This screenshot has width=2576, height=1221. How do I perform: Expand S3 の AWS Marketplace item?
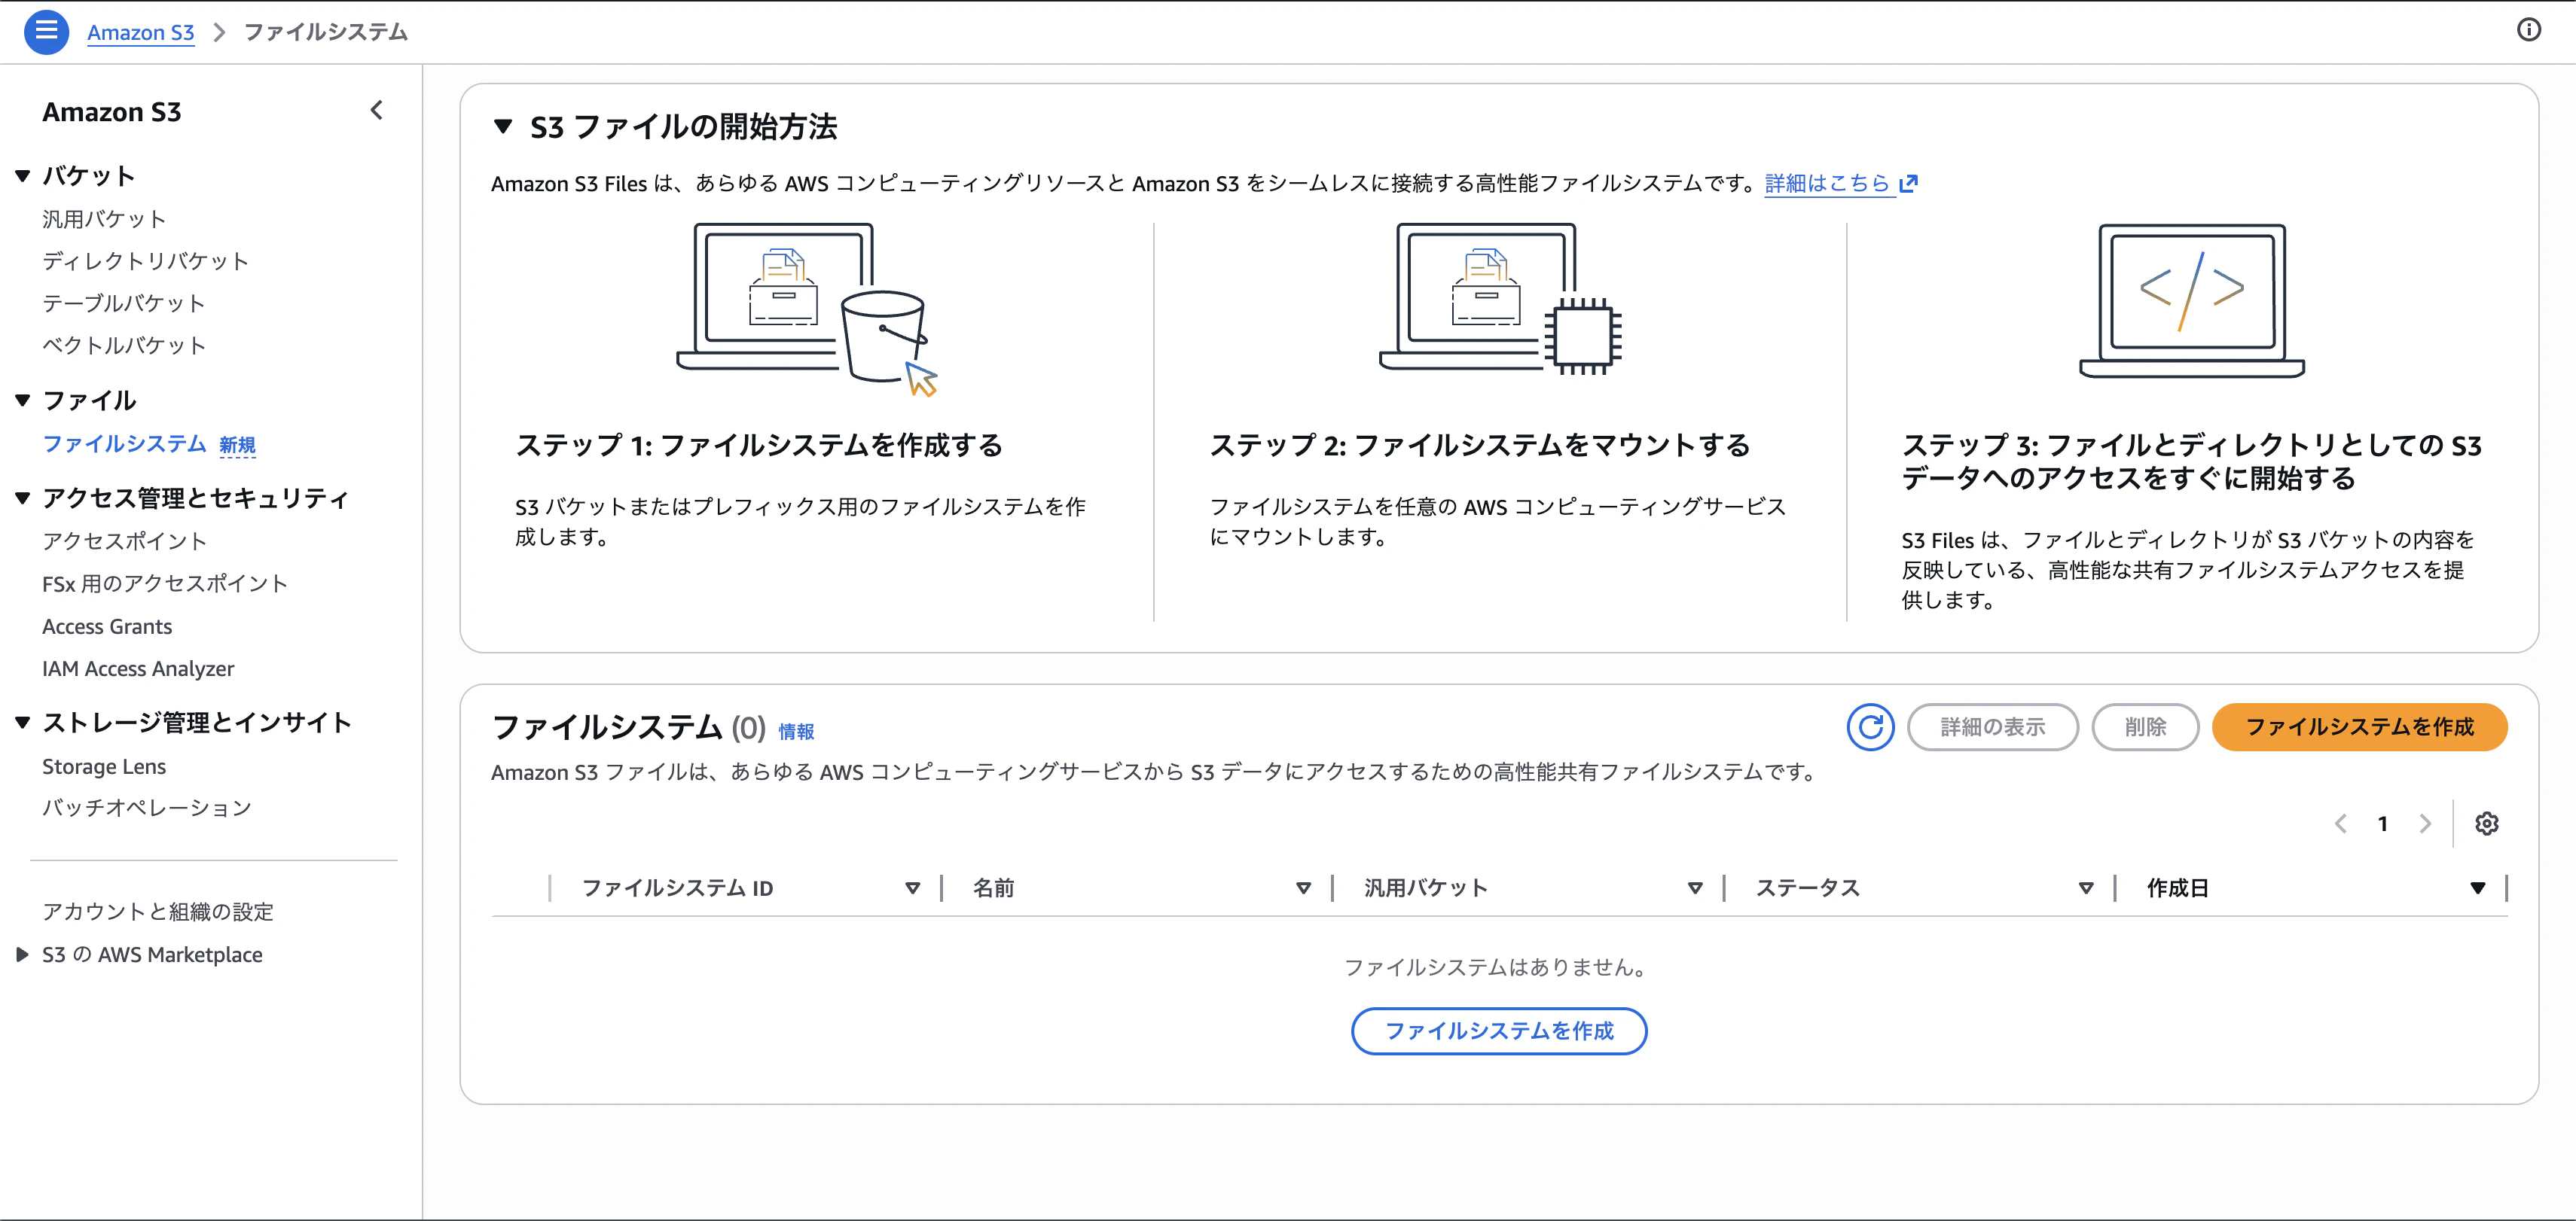pos(23,955)
